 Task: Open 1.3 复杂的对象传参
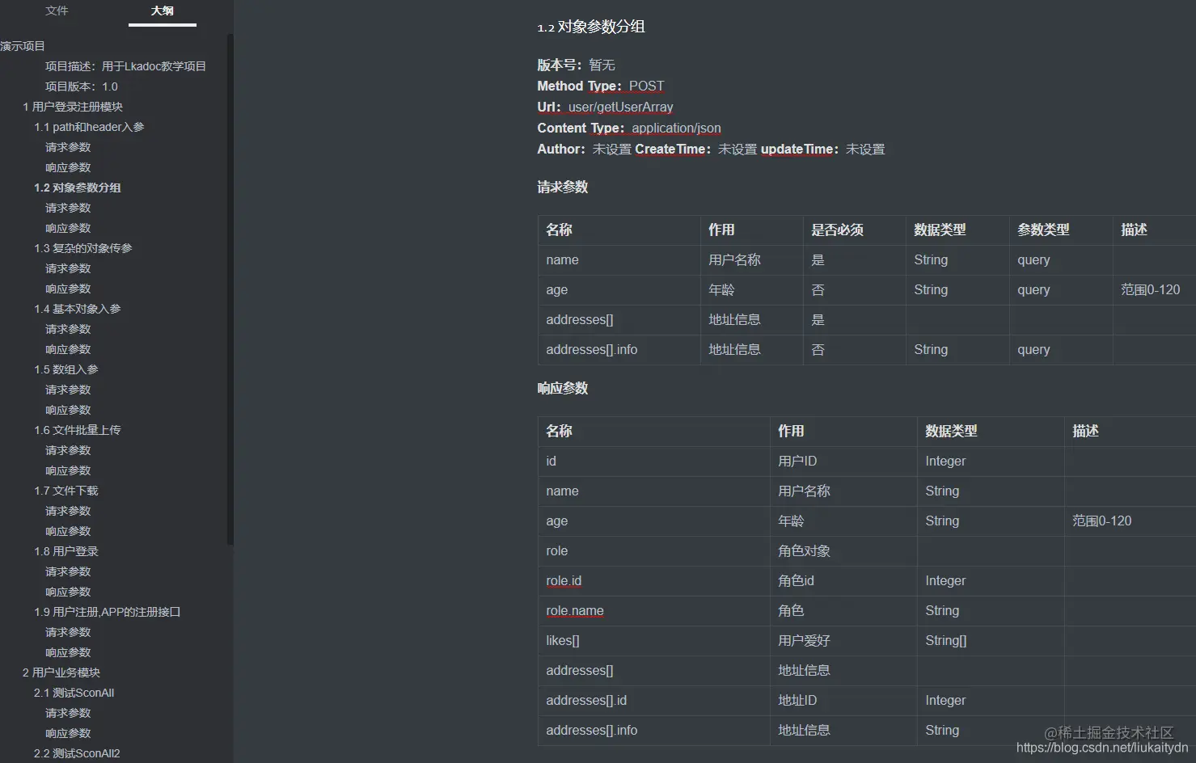coord(84,248)
